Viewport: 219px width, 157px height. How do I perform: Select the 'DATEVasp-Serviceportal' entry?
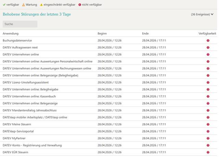20,131
